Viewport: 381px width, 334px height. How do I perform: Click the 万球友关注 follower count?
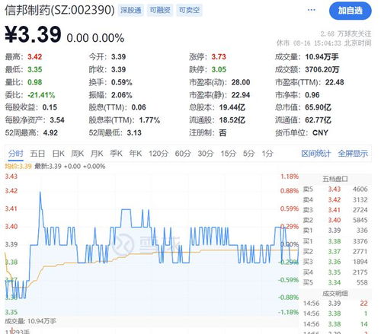(346, 33)
